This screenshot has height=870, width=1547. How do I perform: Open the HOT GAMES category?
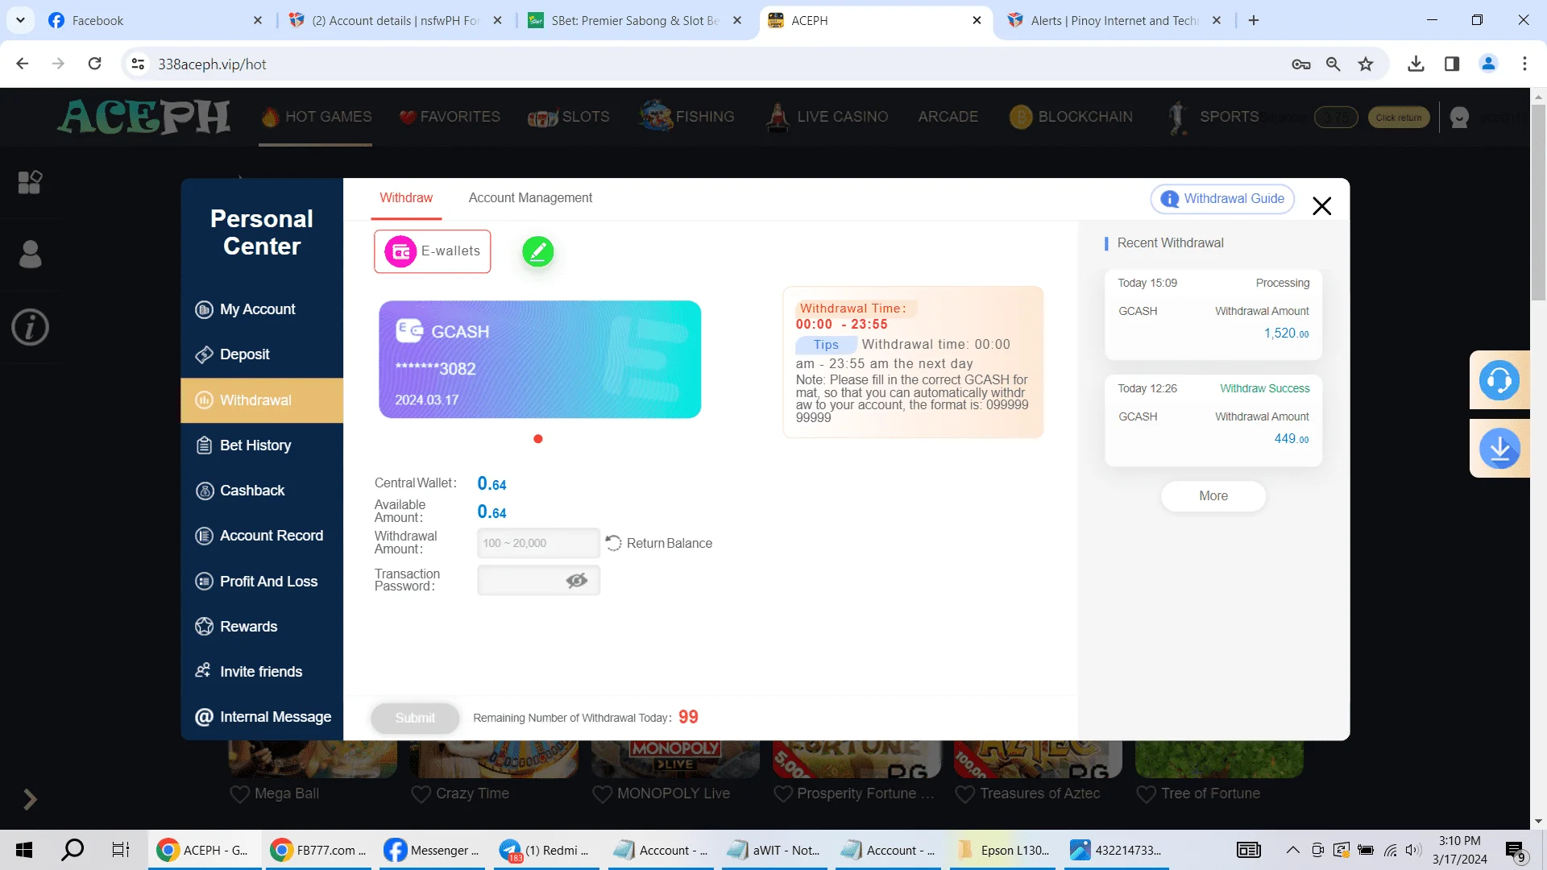coord(316,117)
